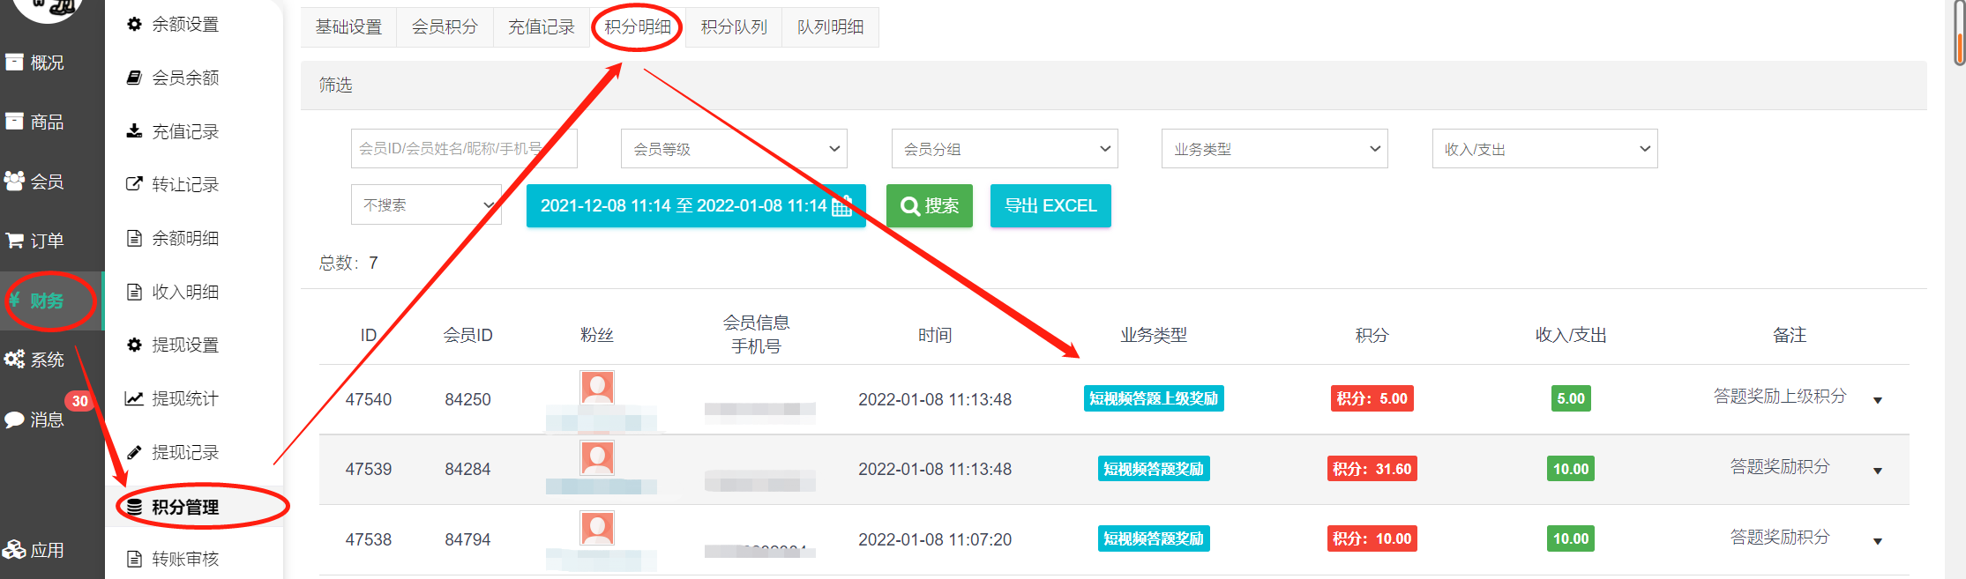Open date range 2021-12-08 至 2022-01-08 picker
The image size is (1966, 579).
pyautogui.click(x=696, y=205)
